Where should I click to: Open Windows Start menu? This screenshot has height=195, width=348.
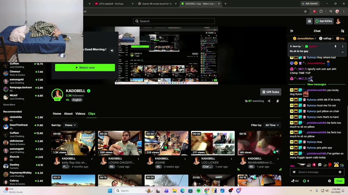click(x=110, y=191)
